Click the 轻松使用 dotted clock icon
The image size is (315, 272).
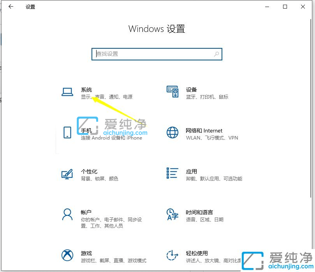point(172,255)
